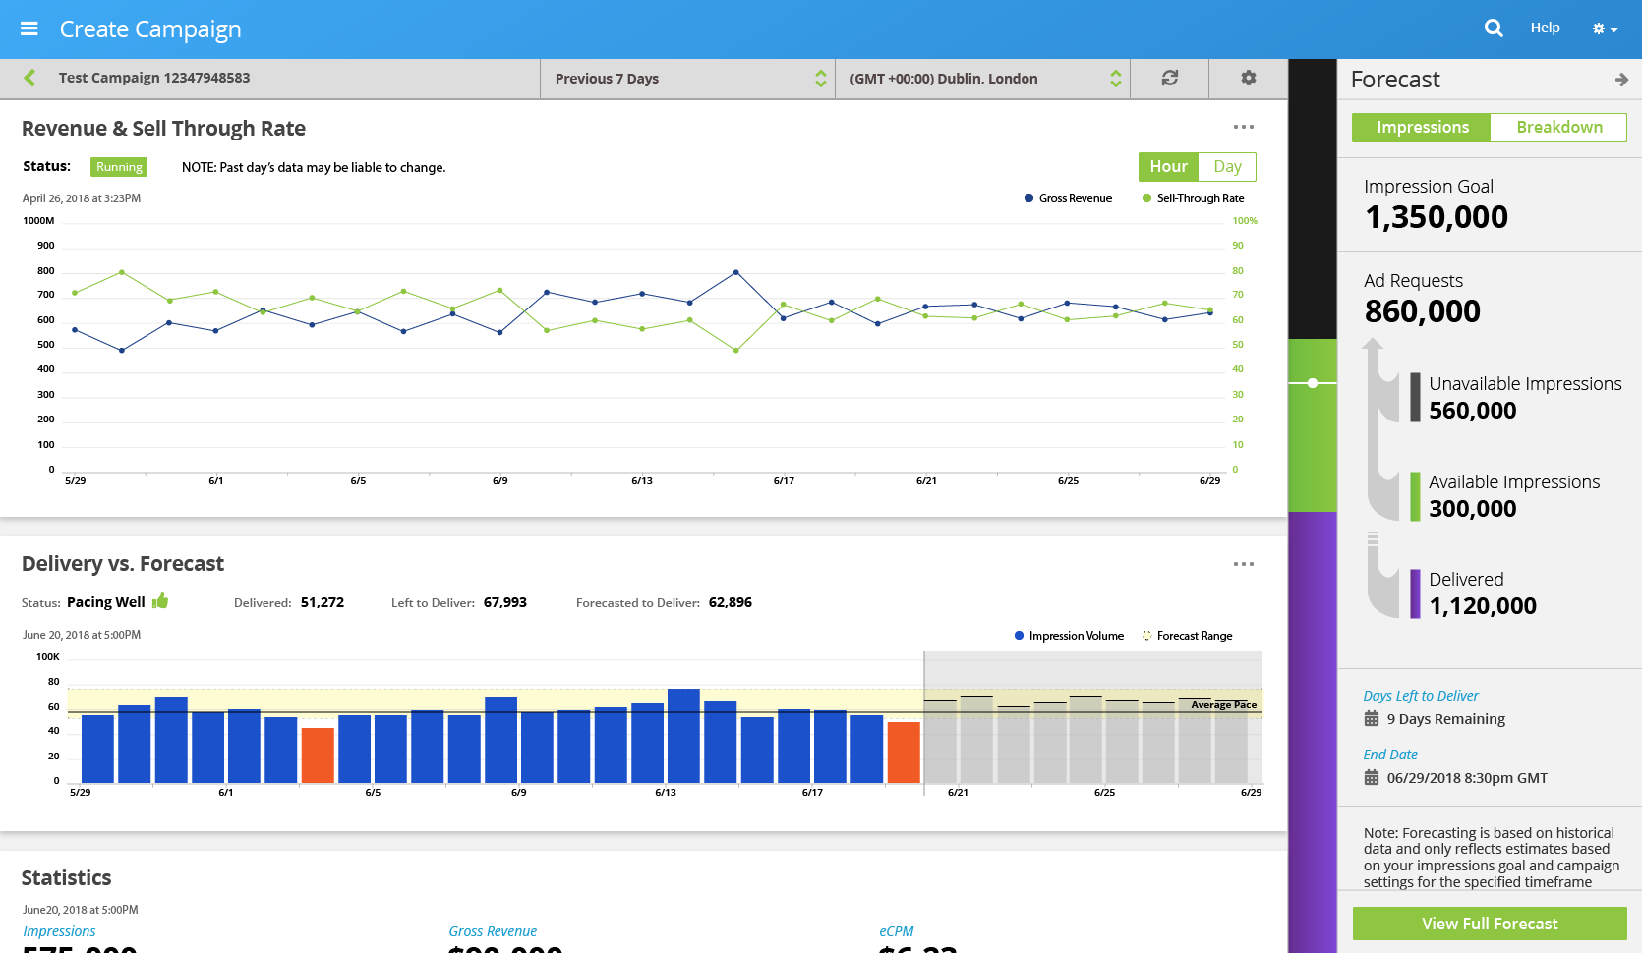Toggle Gross Revenue legend series
The image size is (1642, 953).
pyautogui.click(x=1068, y=198)
